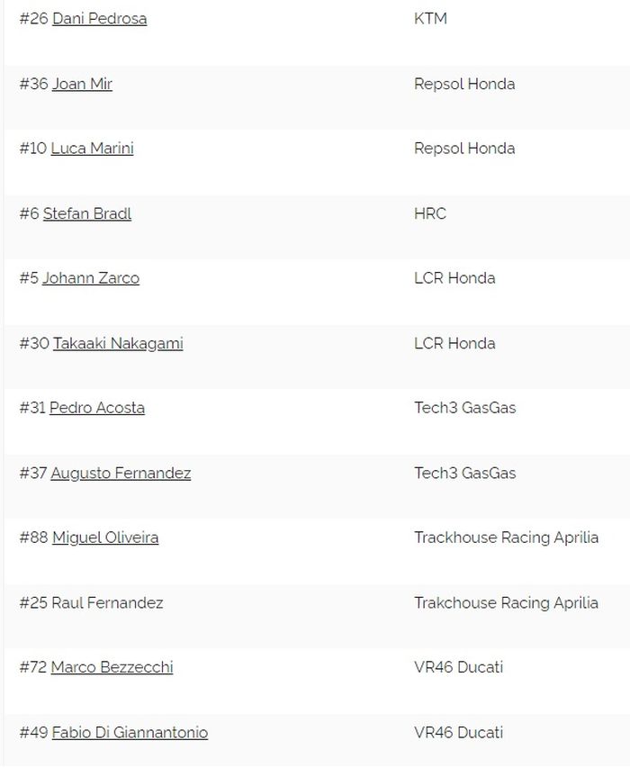Screen dimensions: 630x768
Task: Follow the Stefan Bradl link
Action: point(87,213)
